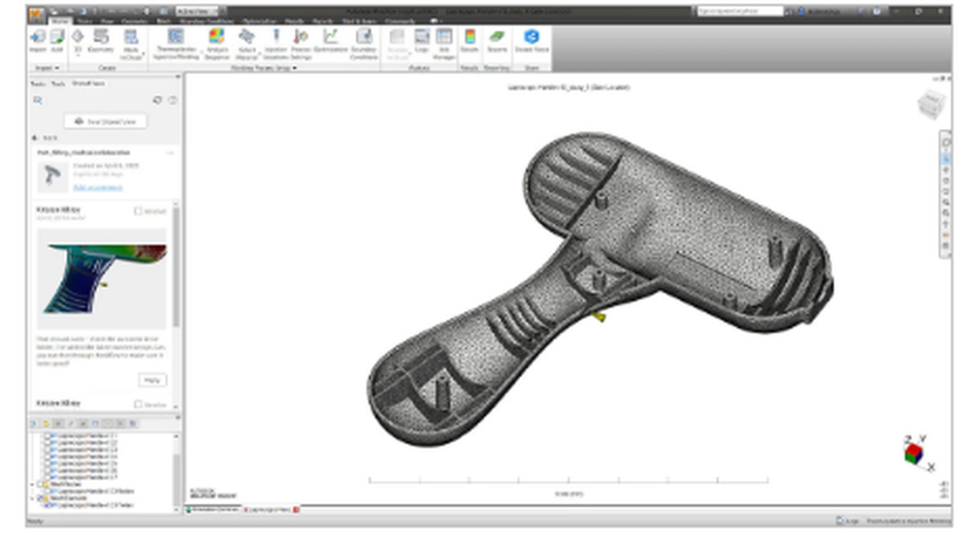The image size is (970, 542).
Task: Click the Add a comment link
Action: [98, 188]
